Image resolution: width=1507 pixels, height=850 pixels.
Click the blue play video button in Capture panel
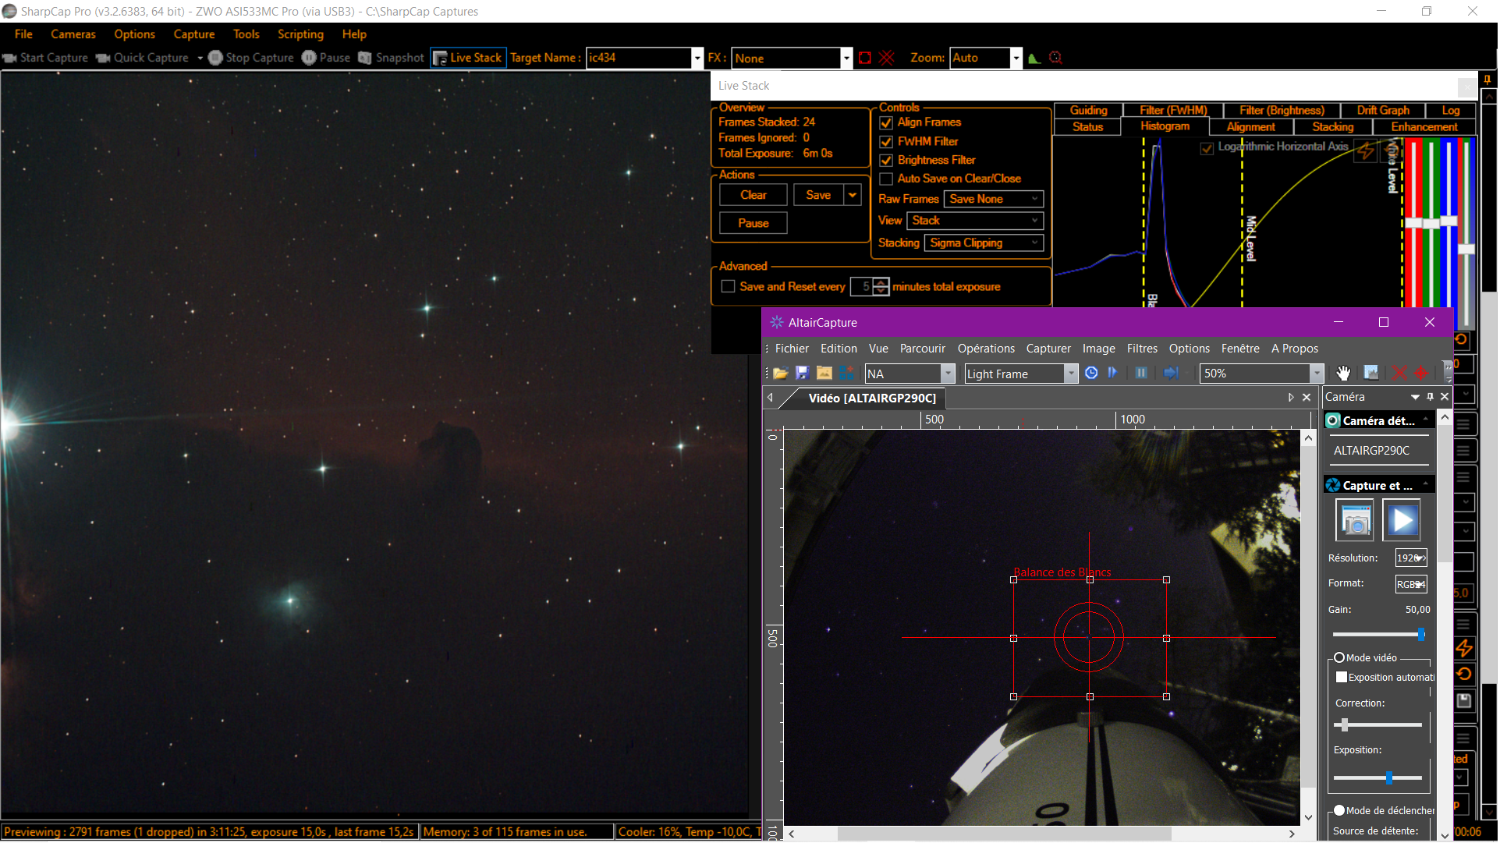tap(1402, 520)
